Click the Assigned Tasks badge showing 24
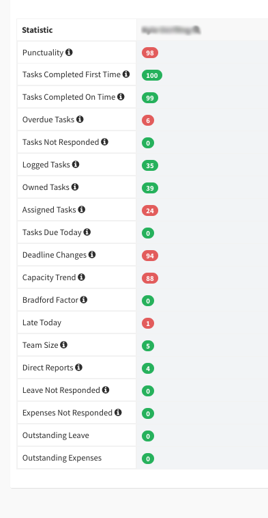268x518 pixels. tap(150, 210)
